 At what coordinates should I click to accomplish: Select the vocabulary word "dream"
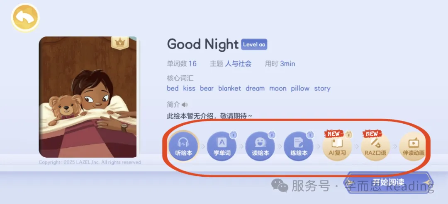pos(255,88)
